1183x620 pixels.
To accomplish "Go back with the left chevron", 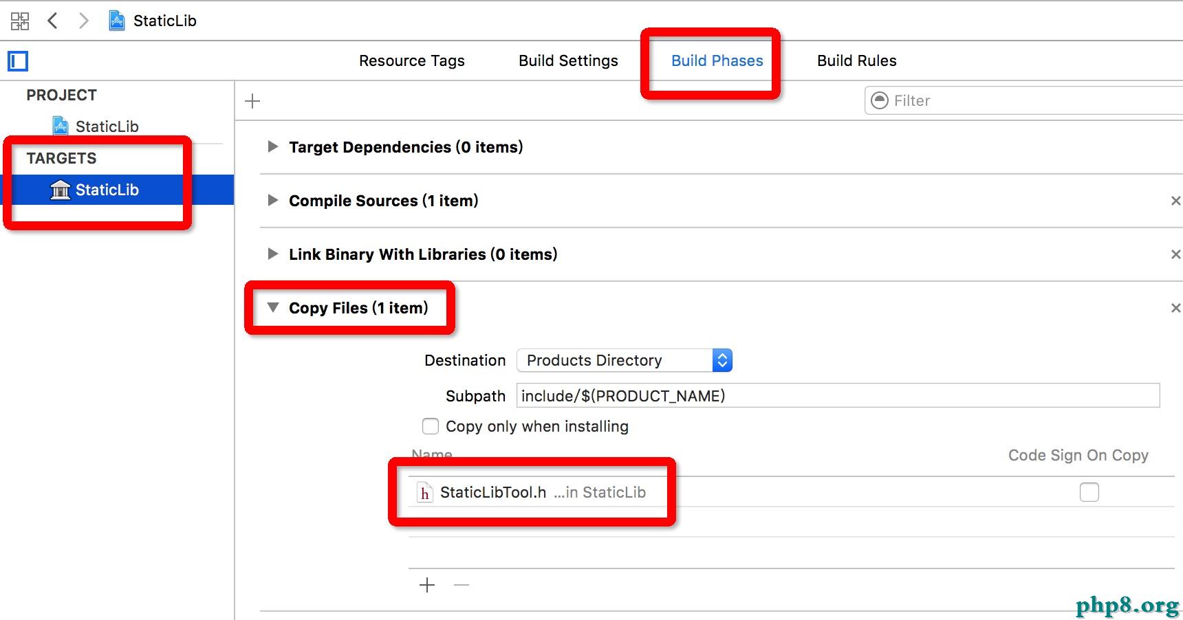I will [x=52, y=21].
